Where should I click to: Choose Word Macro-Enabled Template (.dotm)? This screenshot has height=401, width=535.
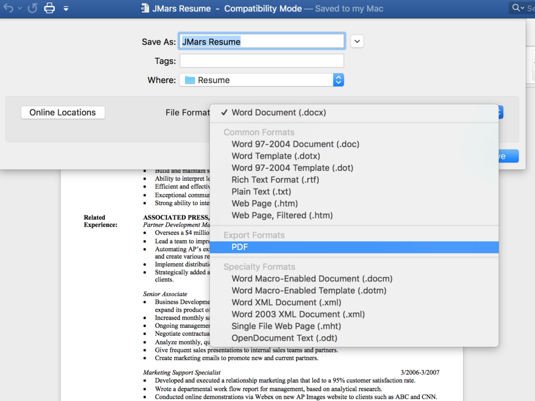coord(354,291)
